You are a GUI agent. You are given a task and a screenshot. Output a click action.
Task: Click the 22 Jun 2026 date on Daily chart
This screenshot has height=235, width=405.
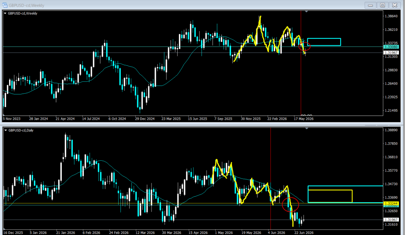pos(304,233)
